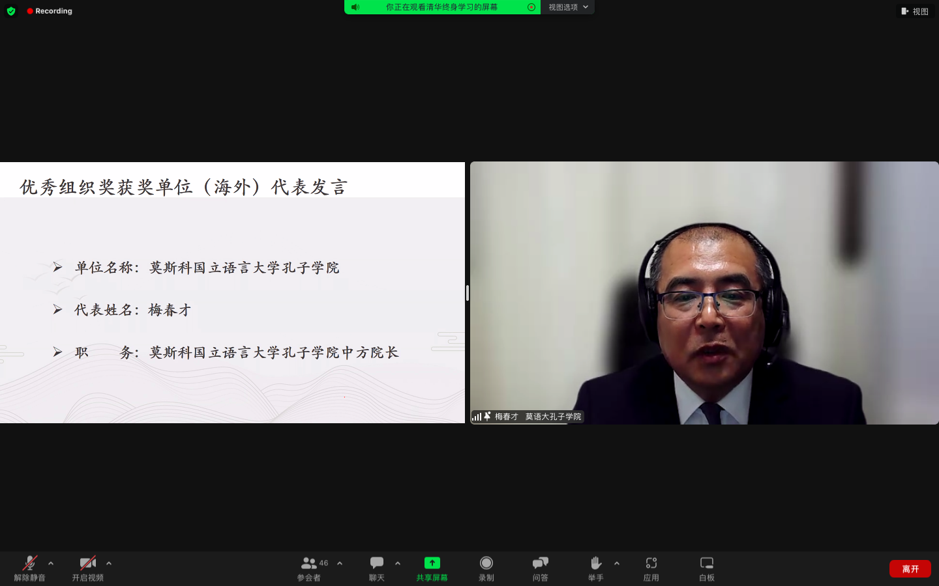Viewport: 939px width, 586px height.
Task: Expand reactions arrow beside 举手
Action: tap(617, 563)
